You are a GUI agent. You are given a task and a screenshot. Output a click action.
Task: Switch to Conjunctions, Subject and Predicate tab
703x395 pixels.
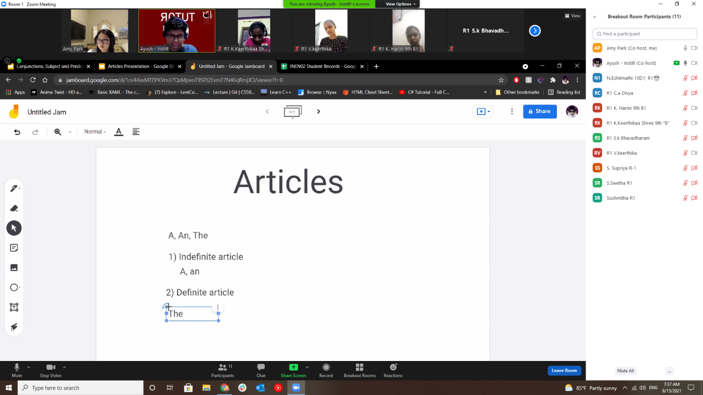(48, 66)
